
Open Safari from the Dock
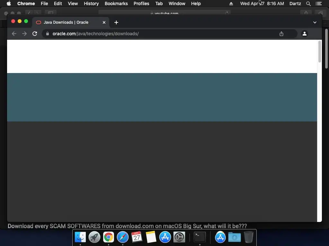[122, 237]
